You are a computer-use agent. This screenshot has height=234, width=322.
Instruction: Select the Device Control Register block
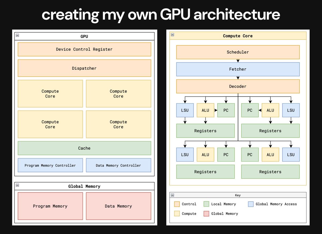[x=84, y=49]
